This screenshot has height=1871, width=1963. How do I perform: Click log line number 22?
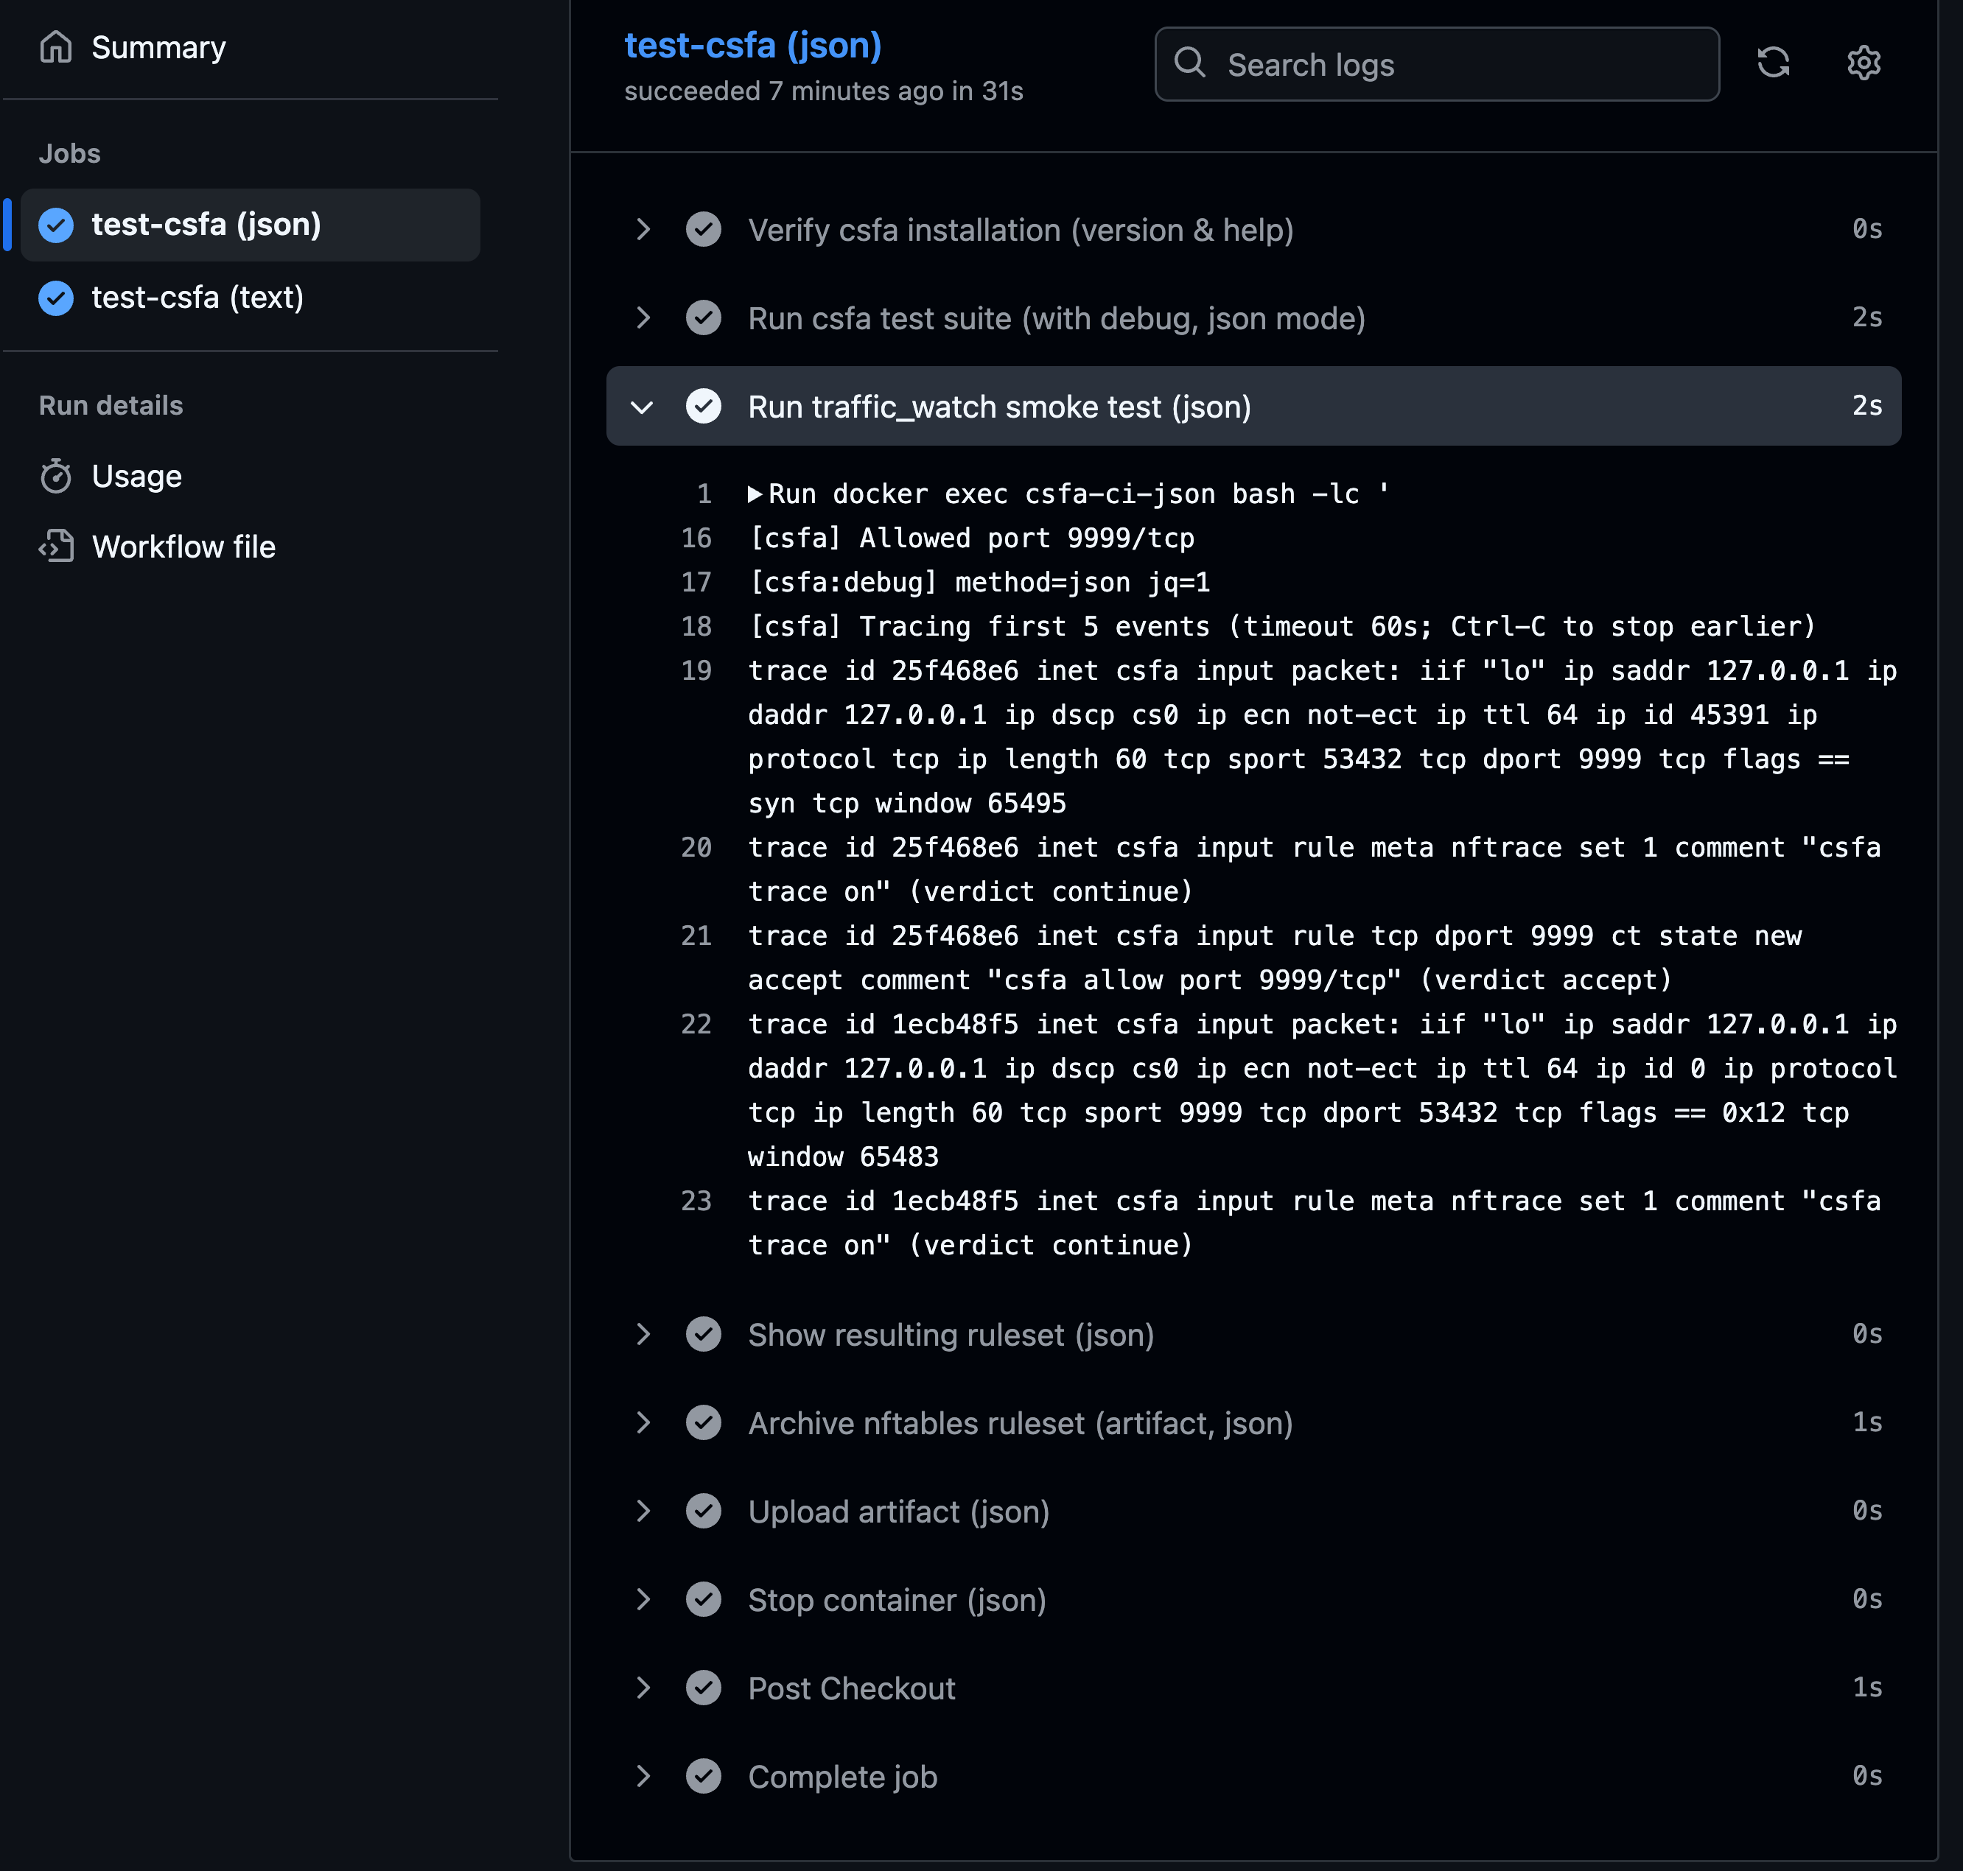[696, 1025]
